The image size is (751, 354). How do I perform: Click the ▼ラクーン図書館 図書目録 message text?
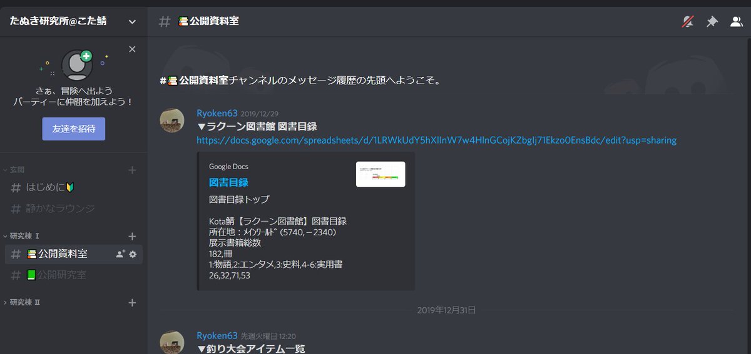pyautogui.click(x=257, y=127)
